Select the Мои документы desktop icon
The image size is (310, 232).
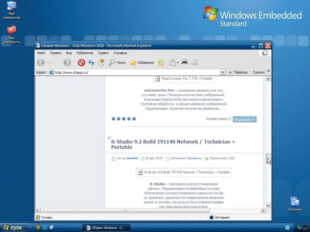click(x=12, y=35)
